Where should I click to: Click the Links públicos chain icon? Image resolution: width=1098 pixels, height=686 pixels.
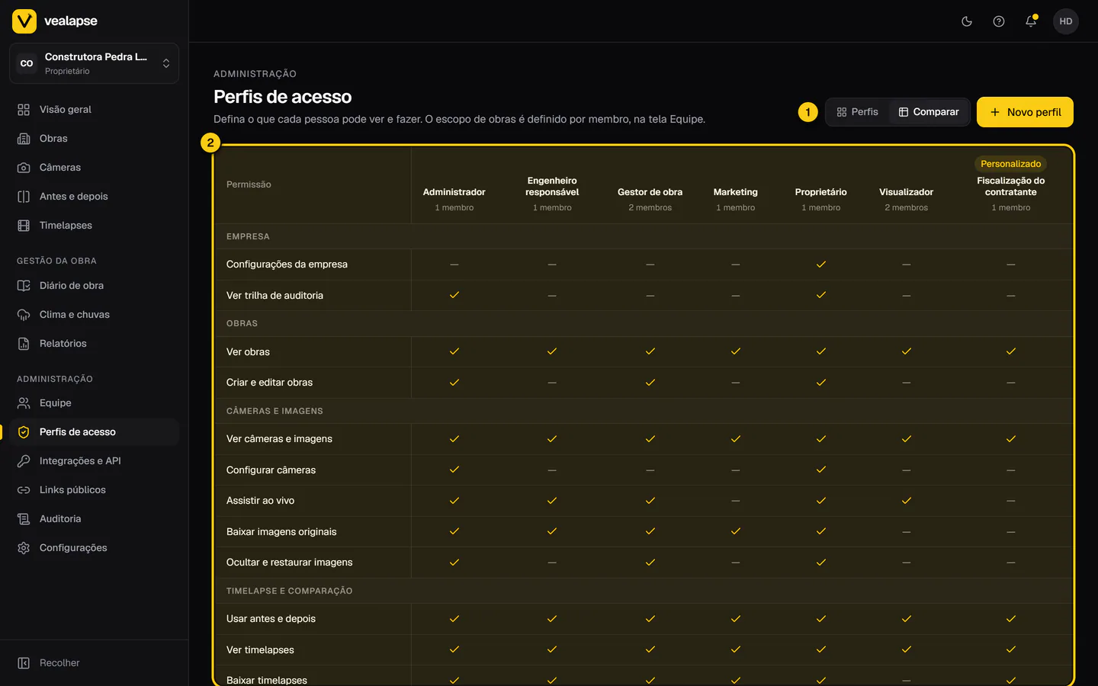(x=24, y=490)
